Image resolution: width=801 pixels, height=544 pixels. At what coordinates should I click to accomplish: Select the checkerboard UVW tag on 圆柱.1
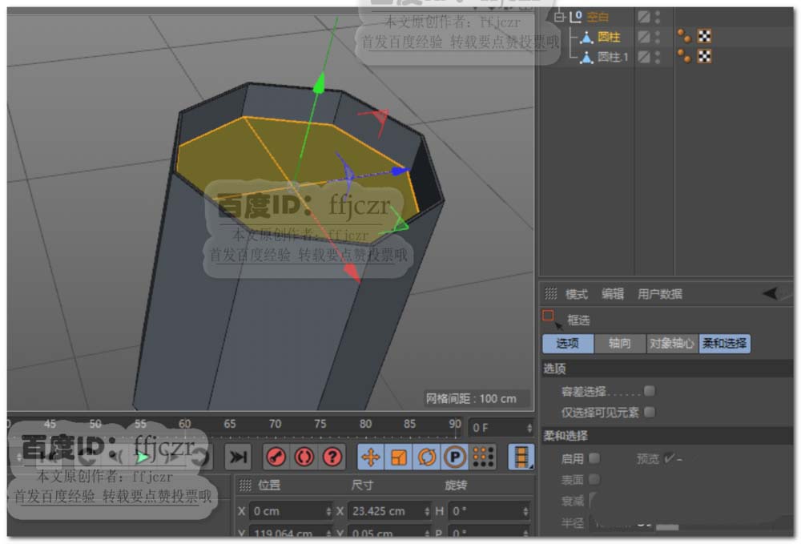[704, 55]
